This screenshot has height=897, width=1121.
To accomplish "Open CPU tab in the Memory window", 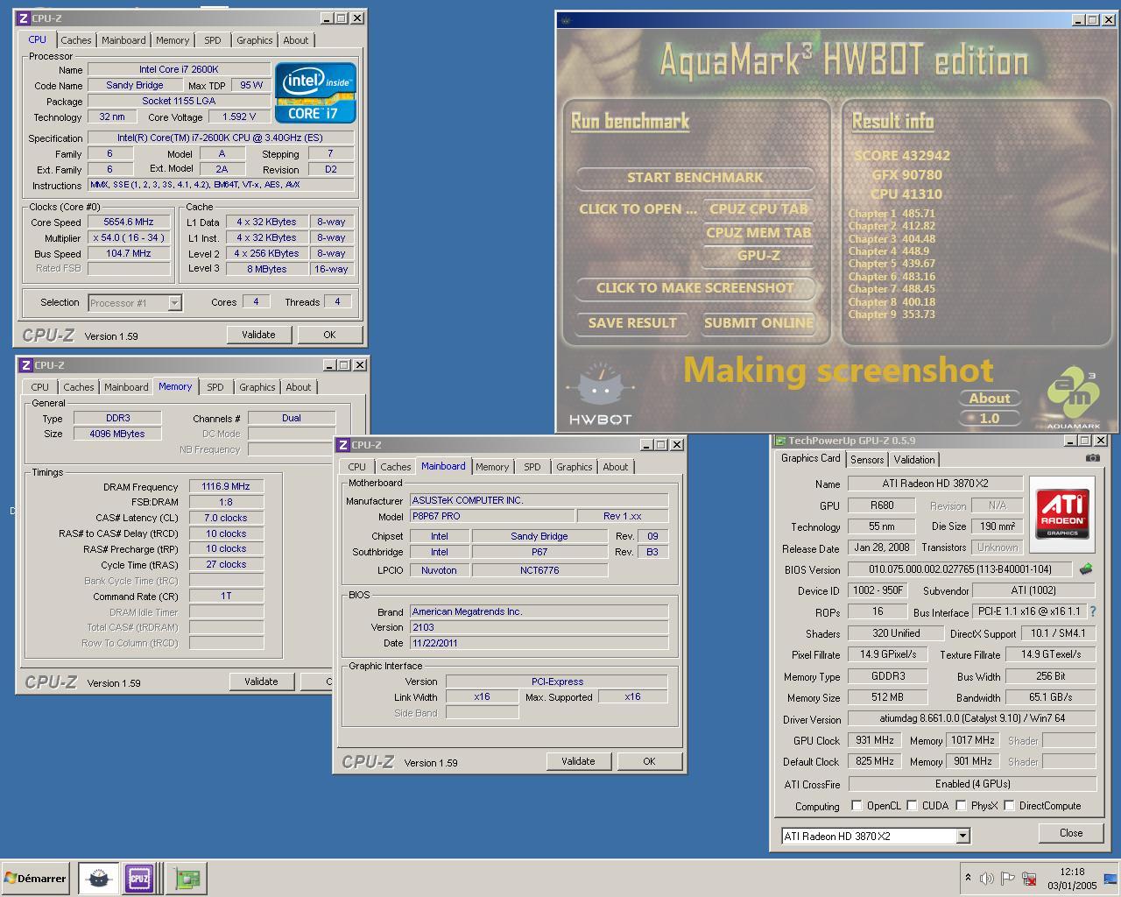I will coord(40,387).
